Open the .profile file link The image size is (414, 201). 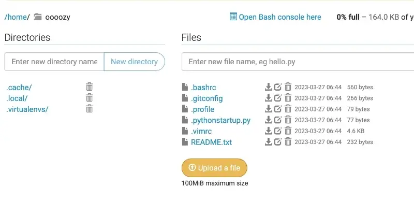[x=202, y=109]
